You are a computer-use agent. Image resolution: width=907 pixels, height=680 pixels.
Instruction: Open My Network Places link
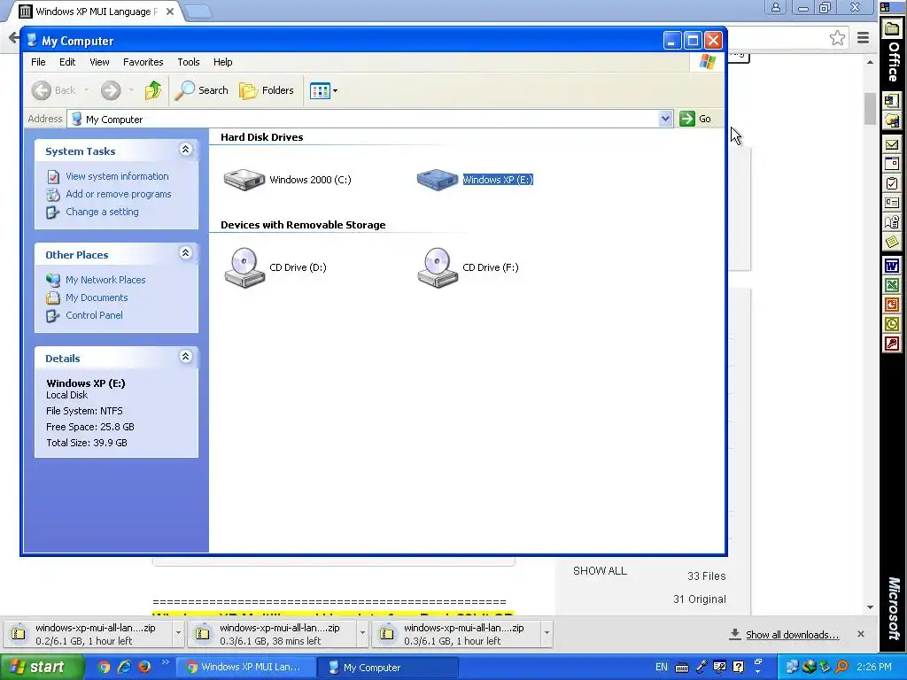105,280
